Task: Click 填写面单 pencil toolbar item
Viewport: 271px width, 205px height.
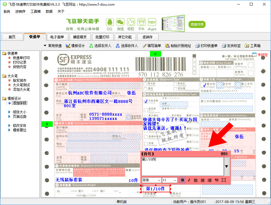Action: pos(152,46)
